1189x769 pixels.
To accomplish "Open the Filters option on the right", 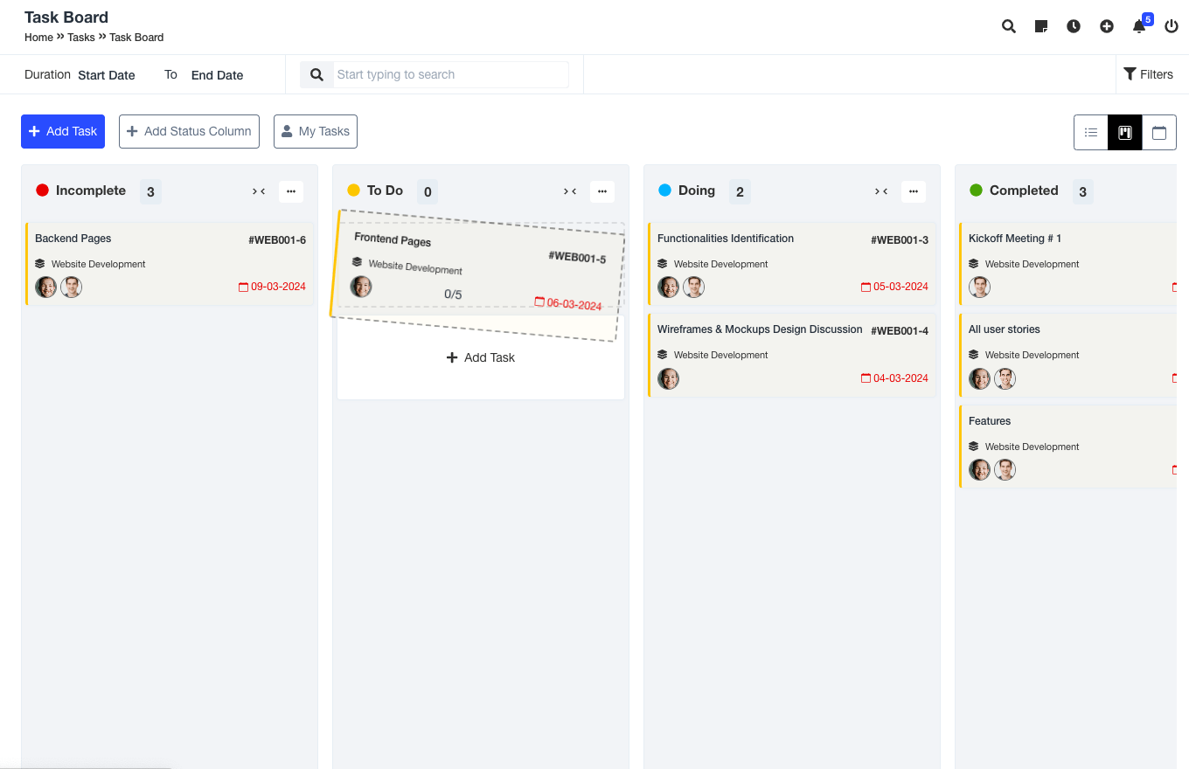I will tap(1149, 74).
